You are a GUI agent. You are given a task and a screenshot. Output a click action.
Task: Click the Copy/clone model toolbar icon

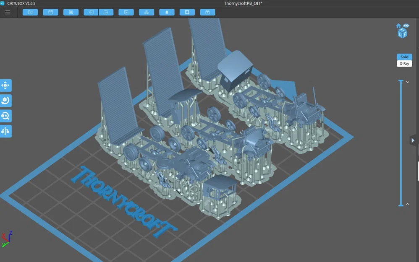(126, 12)
